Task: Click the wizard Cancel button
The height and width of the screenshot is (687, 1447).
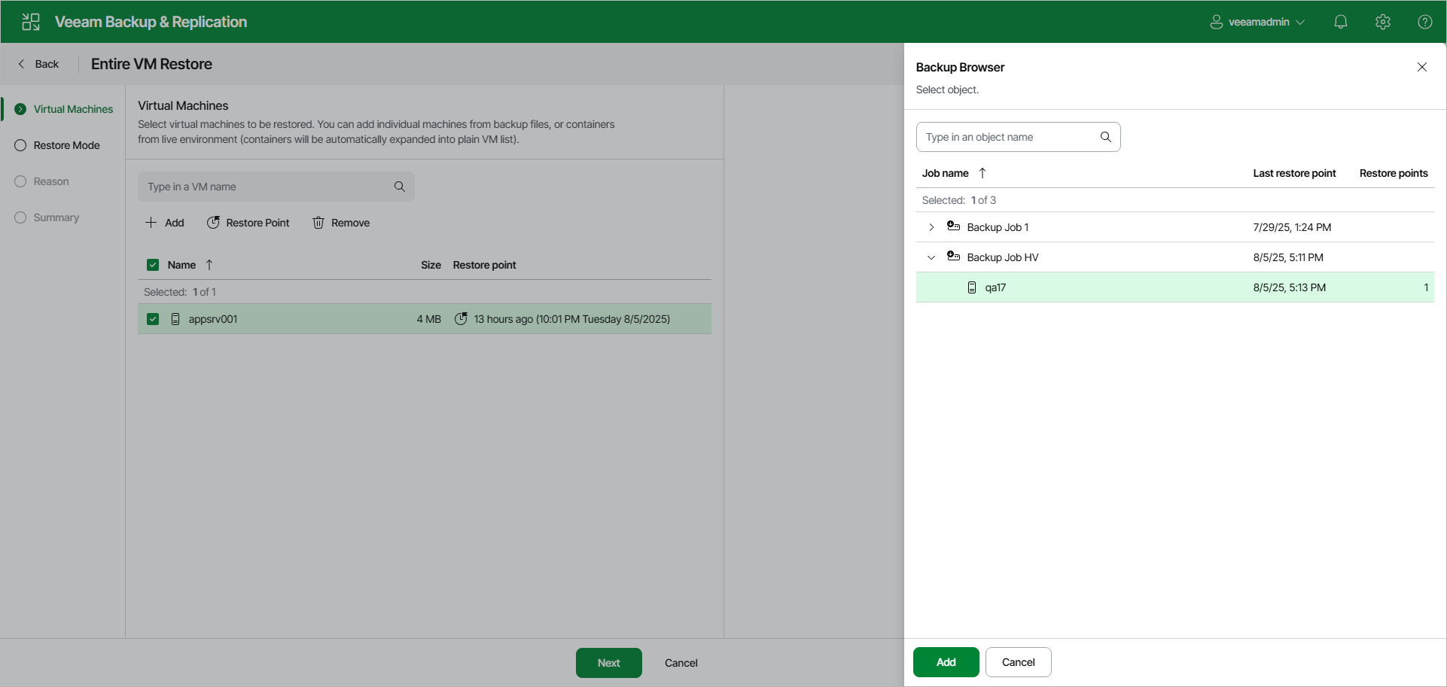Action: click(681, 663)
